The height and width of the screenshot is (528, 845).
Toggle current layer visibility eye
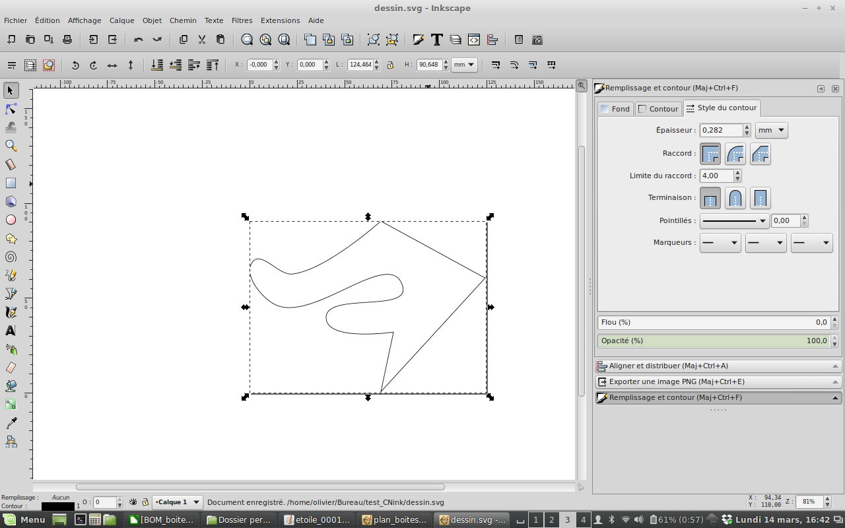pyautogui.click(x=133, y=502)
